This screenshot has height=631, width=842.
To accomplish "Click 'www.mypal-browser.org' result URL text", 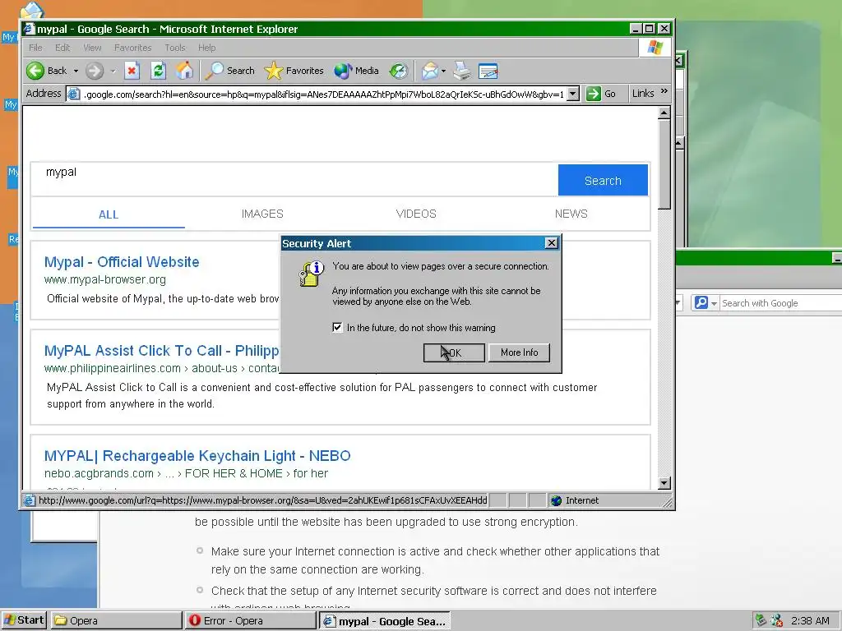I will click(105, 279).
